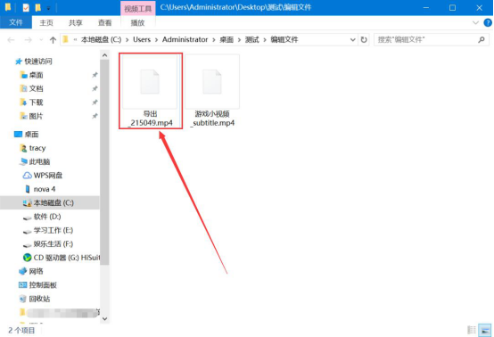Click 测试 in the address breadcrumb

pos(251,40)
